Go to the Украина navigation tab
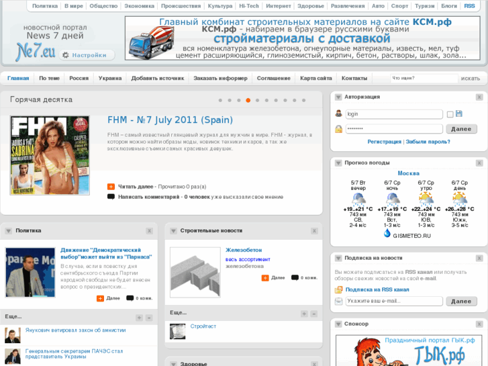The width and height of the screenshot is (488, 366). pos(110,78)
